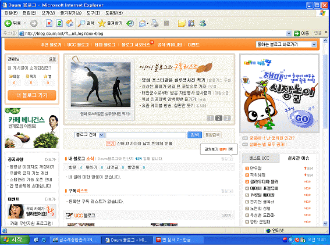This screenshot has width=330, height=247.
Task: Click the IE Back arrow icon
Action: [8, 23]
